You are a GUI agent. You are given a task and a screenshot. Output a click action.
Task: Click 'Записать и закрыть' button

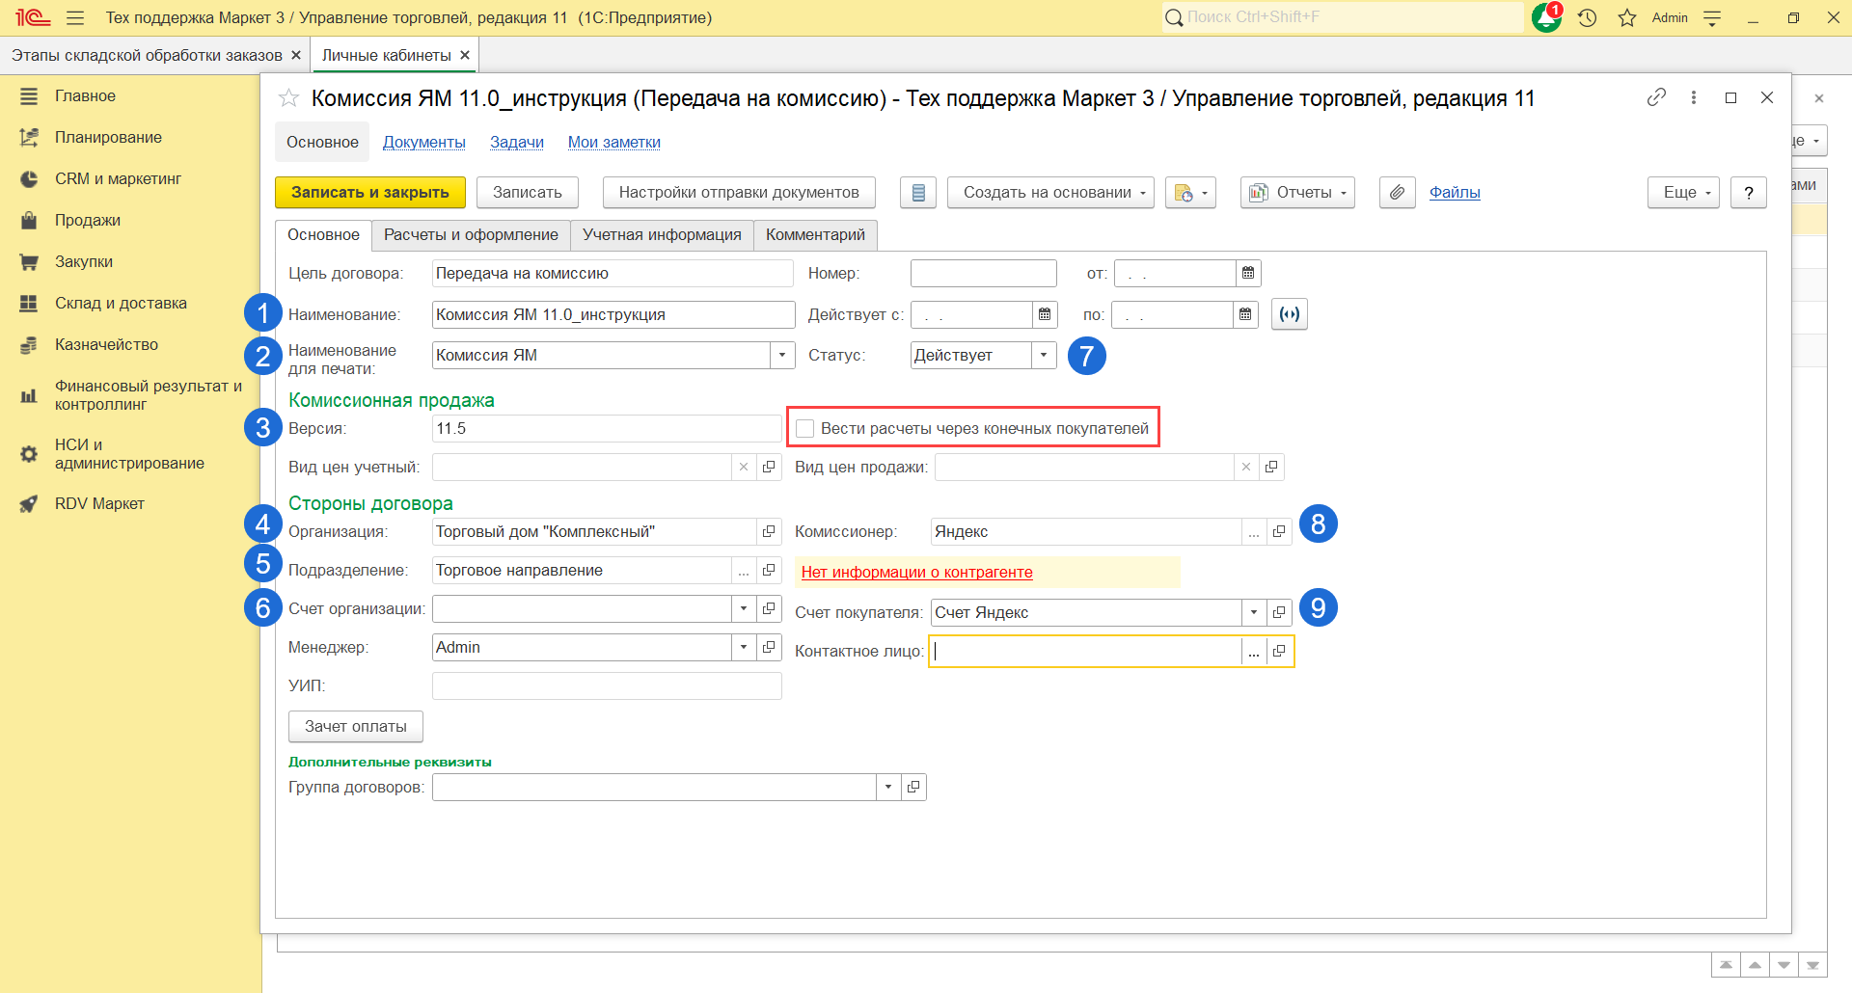[369, 193]
